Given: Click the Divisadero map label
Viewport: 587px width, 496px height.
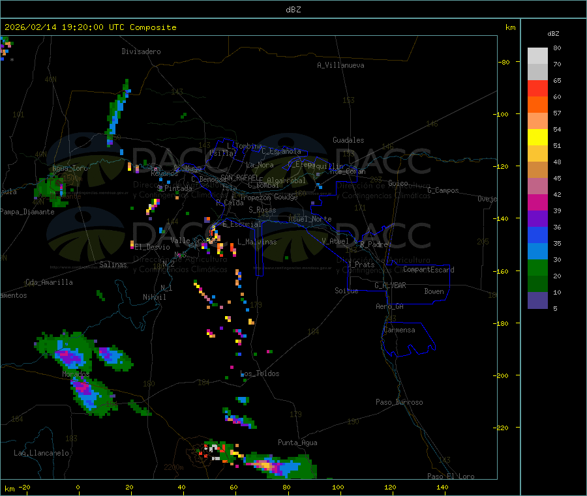Looking at the screenshot, I should coord(141,51).
